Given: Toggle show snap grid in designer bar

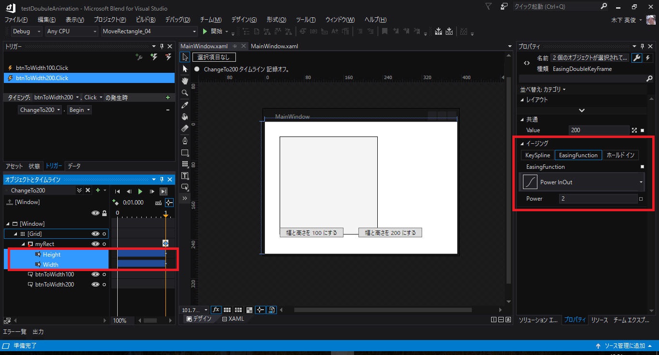Looking at the screenshot, I should (x=227, y=310).
